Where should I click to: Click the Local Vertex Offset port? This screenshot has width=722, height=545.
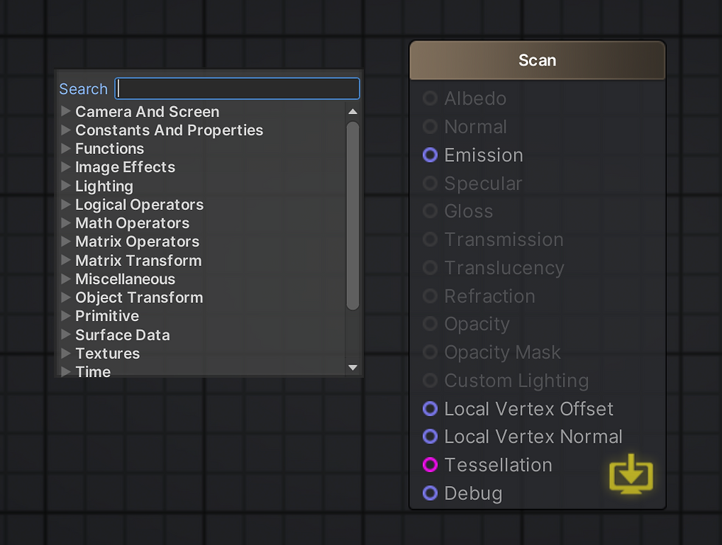point(430,409)
